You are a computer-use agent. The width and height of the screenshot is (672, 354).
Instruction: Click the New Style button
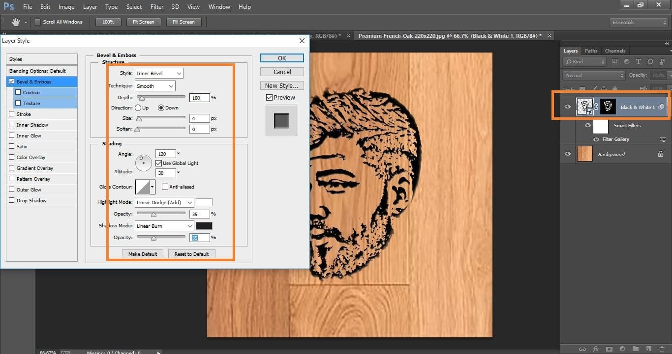281,85
